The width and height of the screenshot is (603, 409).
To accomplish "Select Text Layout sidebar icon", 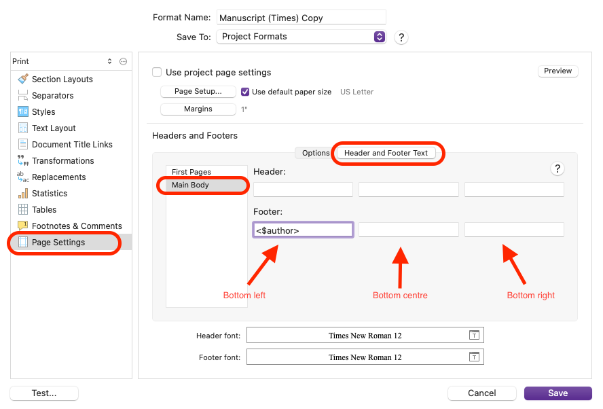I will [x=23, y=128].
